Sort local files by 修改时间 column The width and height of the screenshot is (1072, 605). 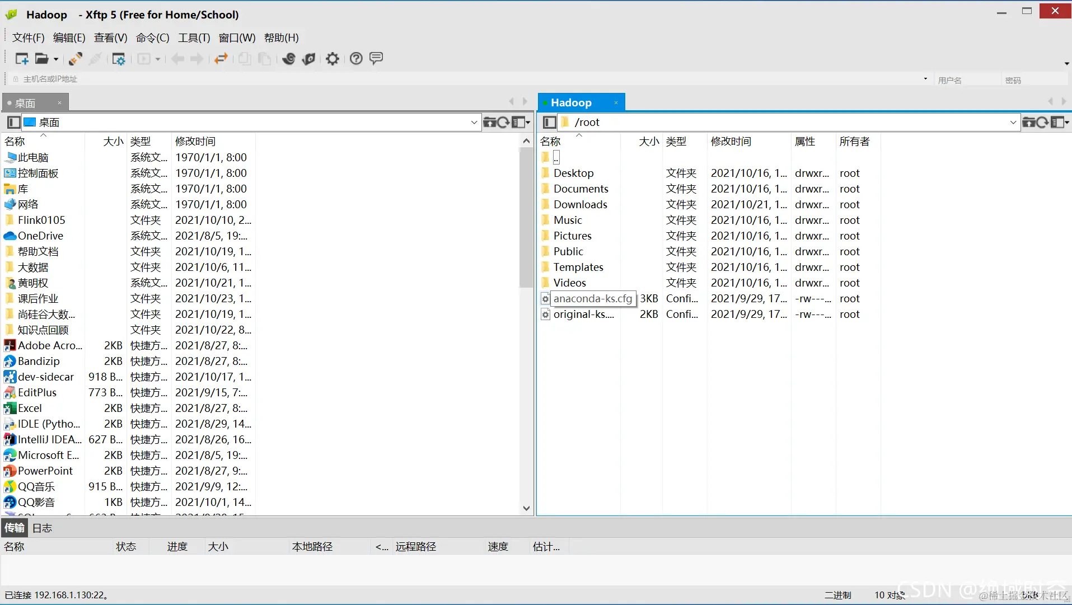tap(214, 142)
